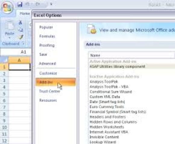Click the Format Painter brush icon
175x144 pixels.
pyautogui.click(x=21, y=37)
